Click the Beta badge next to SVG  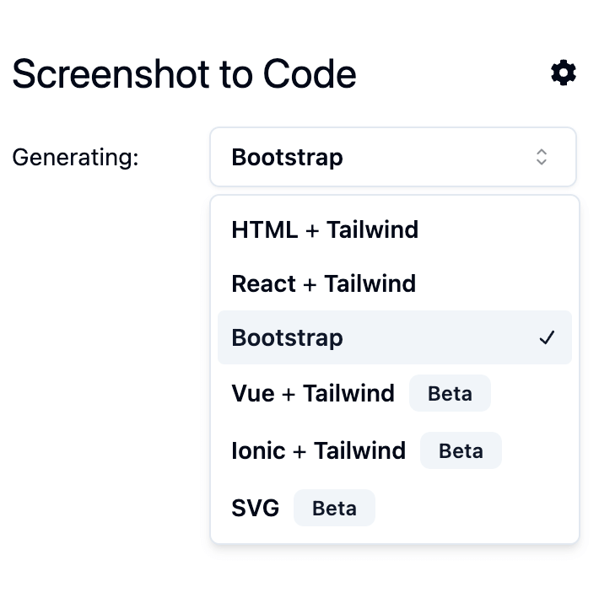(x=334, y=509)
